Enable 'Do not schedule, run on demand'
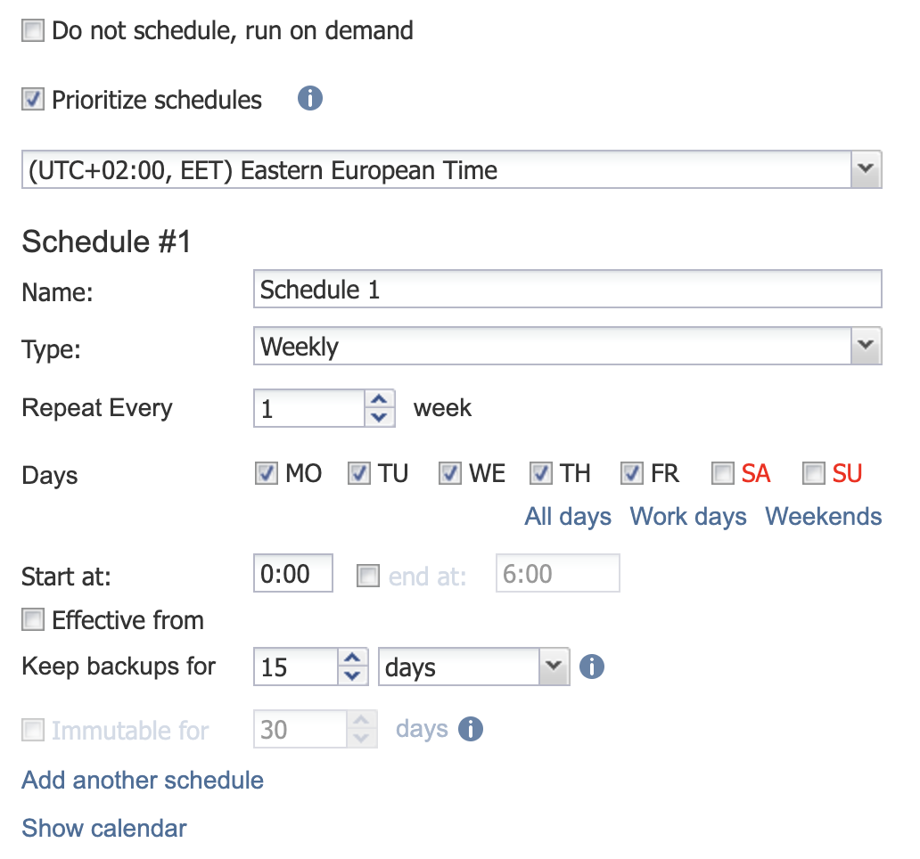Viewport: 920px width, 859px height. [33, 31]
